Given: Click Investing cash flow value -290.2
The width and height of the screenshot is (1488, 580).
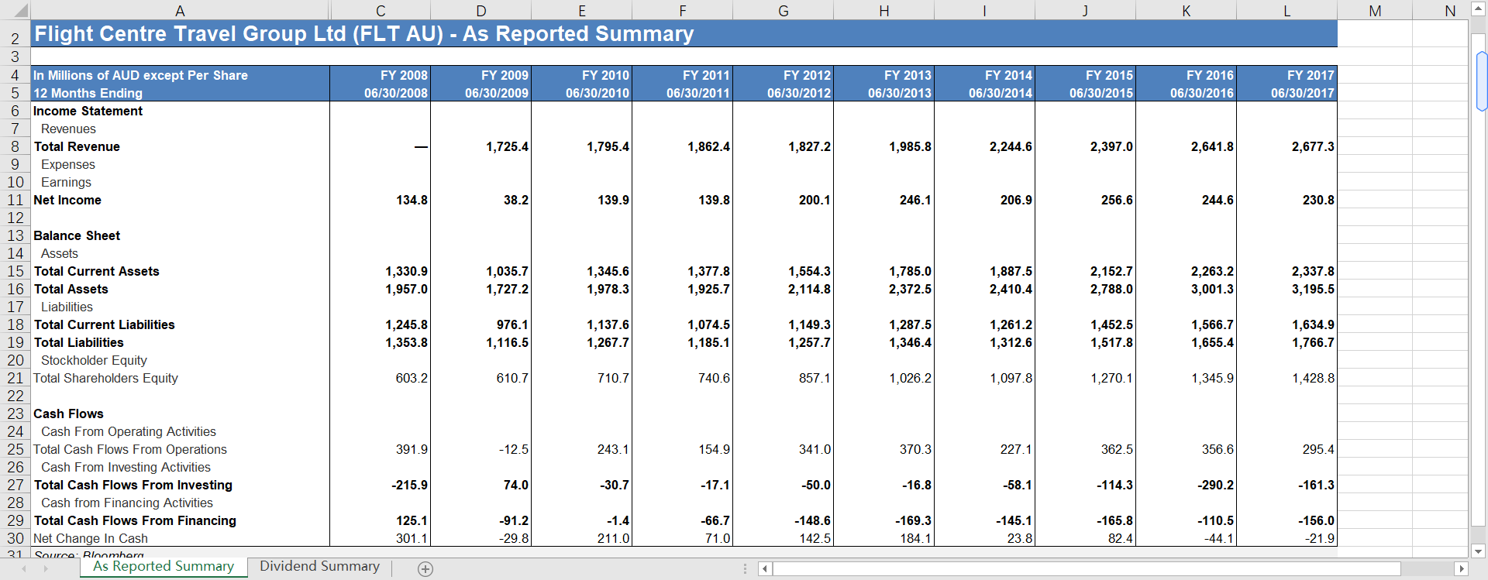Looking at the screenshot, I should click(x=1187, y=485).
